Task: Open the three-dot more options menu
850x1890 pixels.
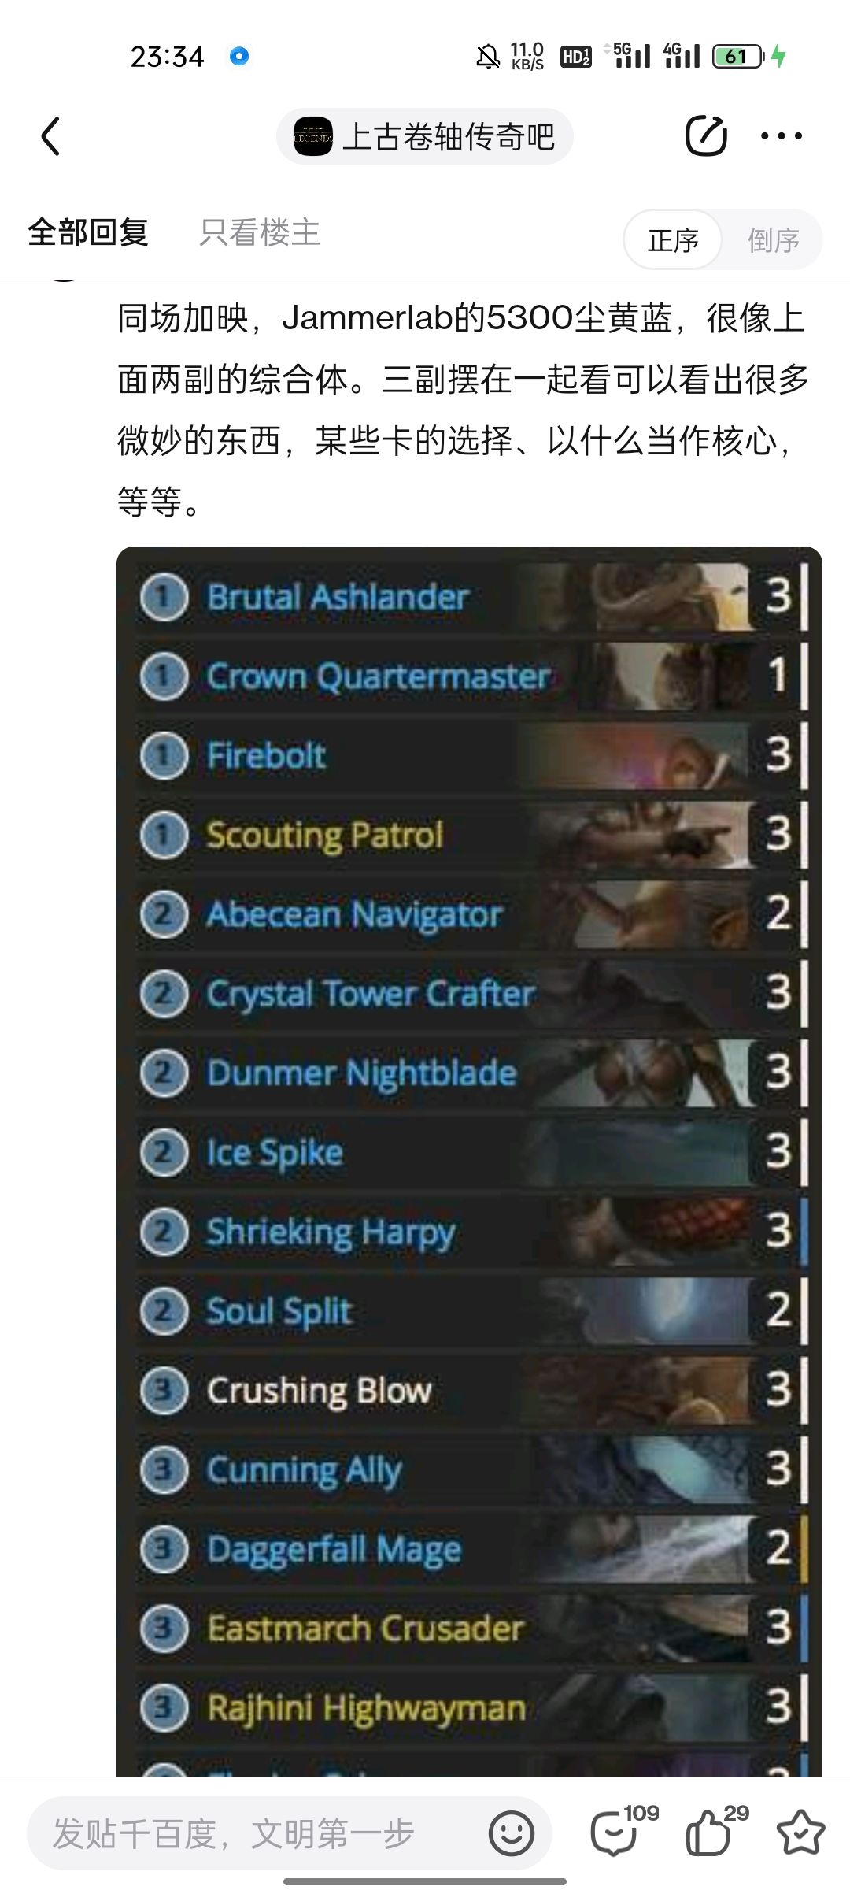Action: [x=781, y=136]
